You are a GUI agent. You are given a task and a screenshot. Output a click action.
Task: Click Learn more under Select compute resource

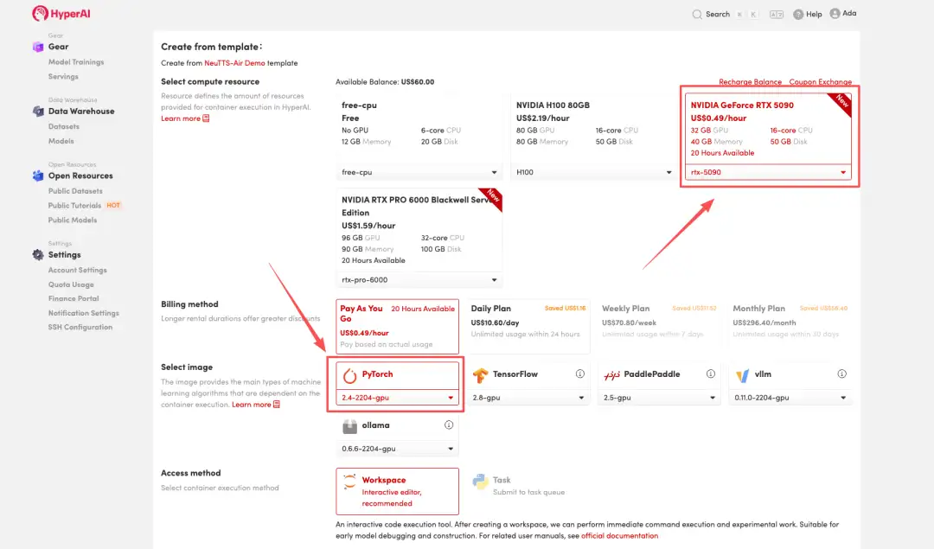[x=181, y=118]
